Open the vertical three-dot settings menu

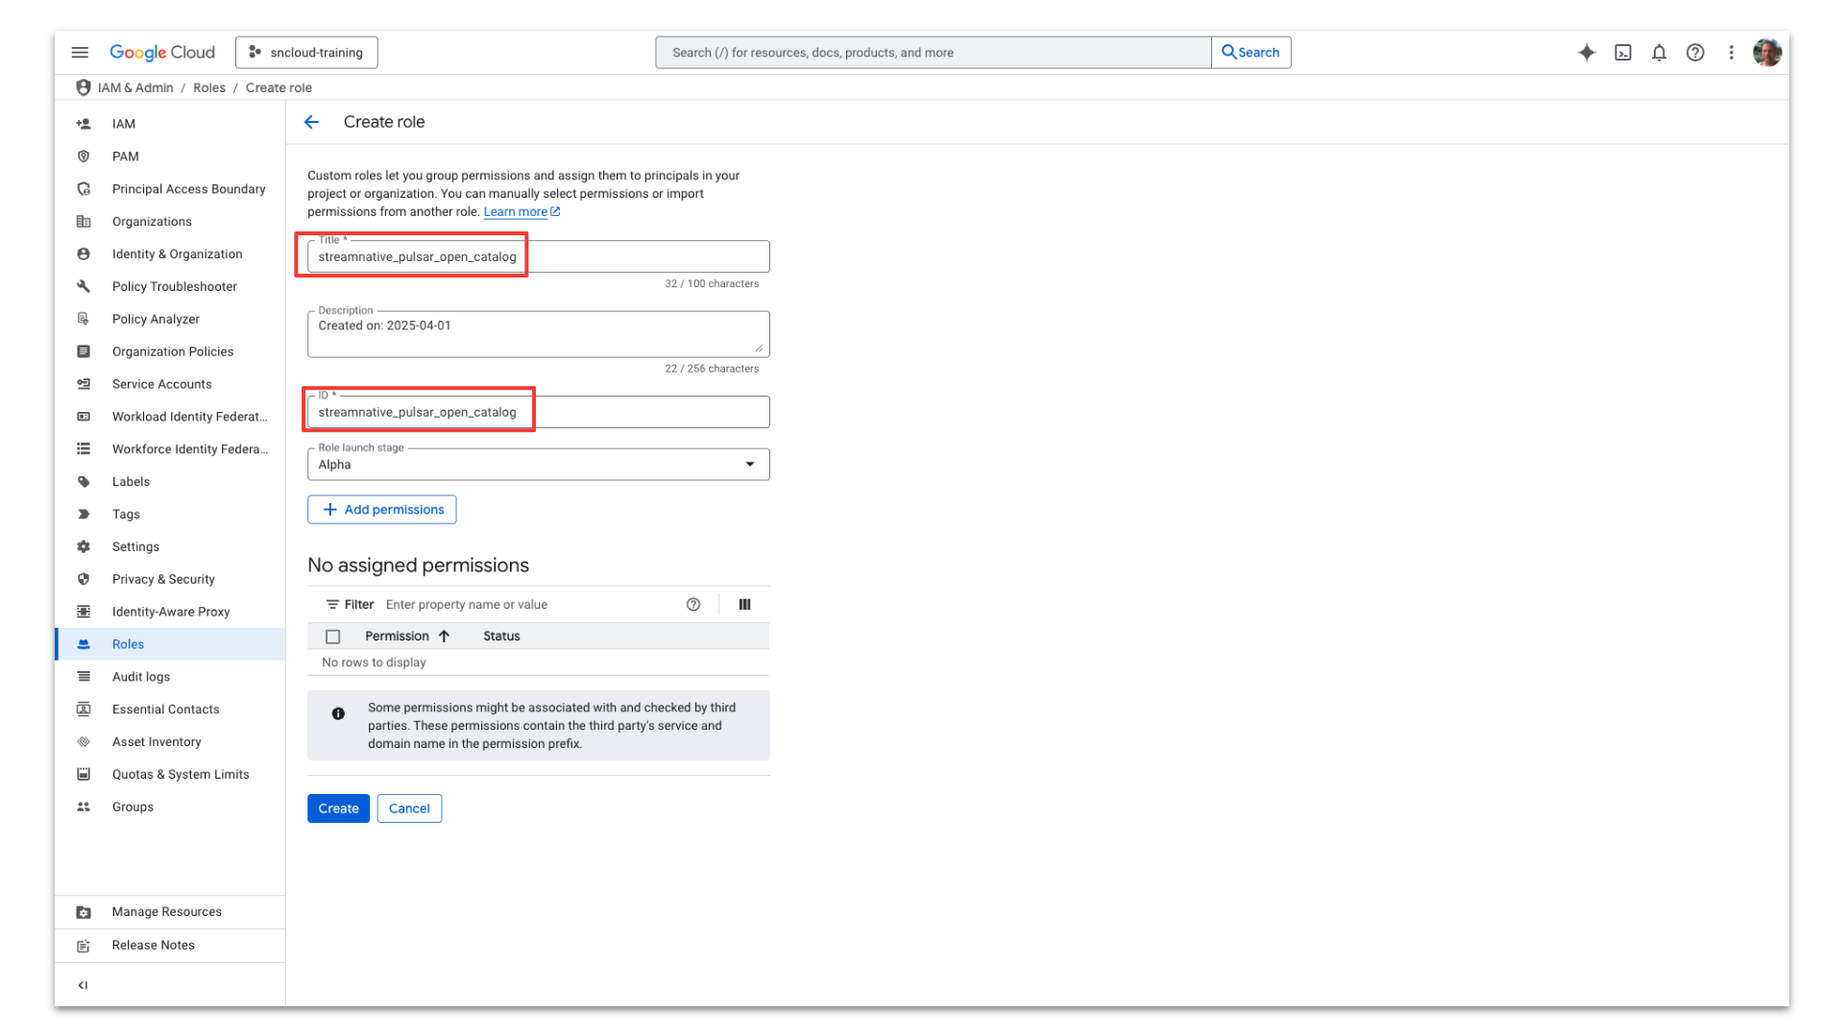1731,53
